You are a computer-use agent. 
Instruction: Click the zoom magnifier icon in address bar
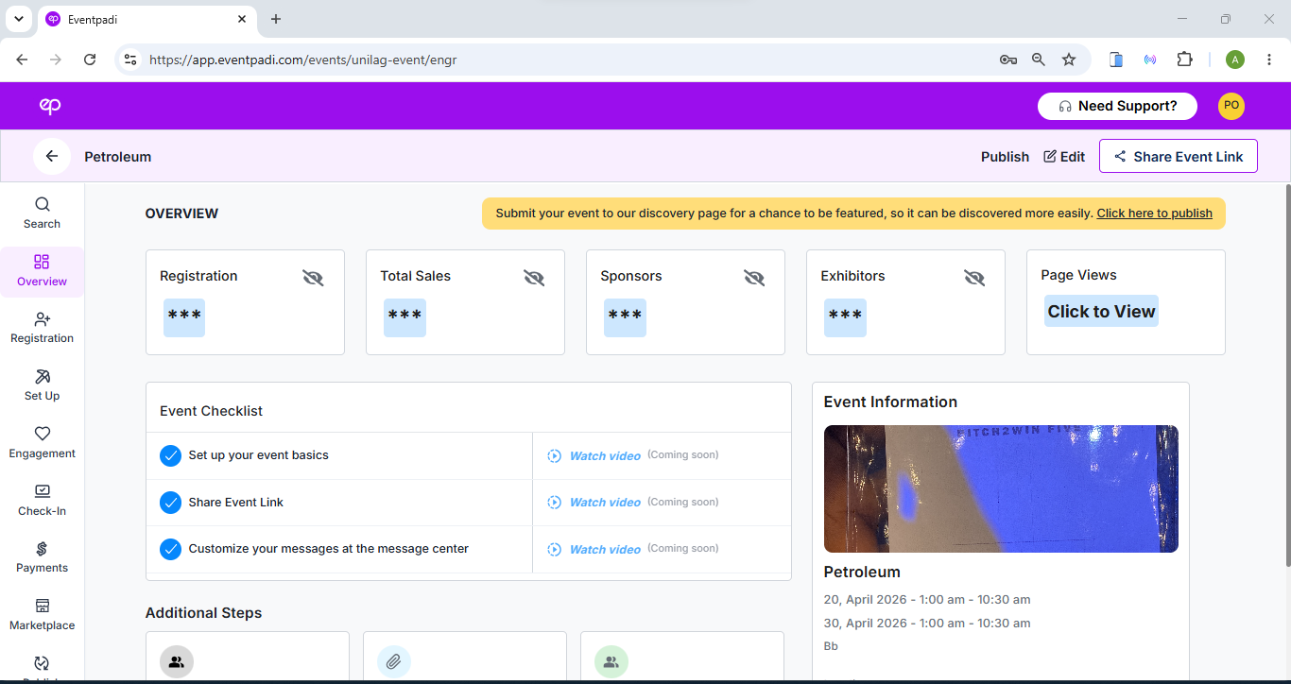1039,60
